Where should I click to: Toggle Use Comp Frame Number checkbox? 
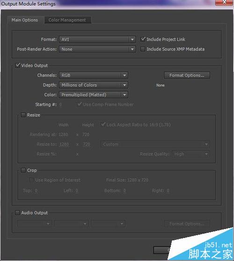[x=80, y=104]
